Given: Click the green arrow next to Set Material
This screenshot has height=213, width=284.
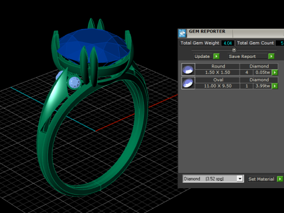Looking at the screenshot, I should [280, 179].
